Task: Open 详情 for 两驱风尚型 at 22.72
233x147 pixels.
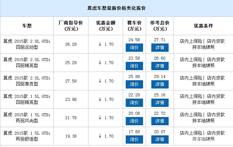Action: click(160, 121)
